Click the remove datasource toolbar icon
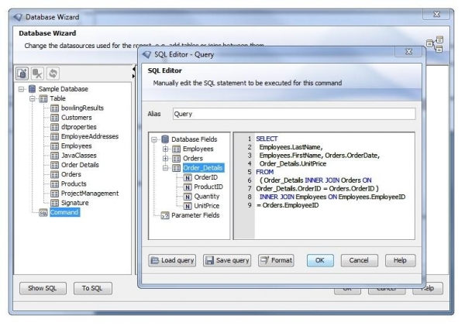The image size is (465, 326). tap(37, 73)
